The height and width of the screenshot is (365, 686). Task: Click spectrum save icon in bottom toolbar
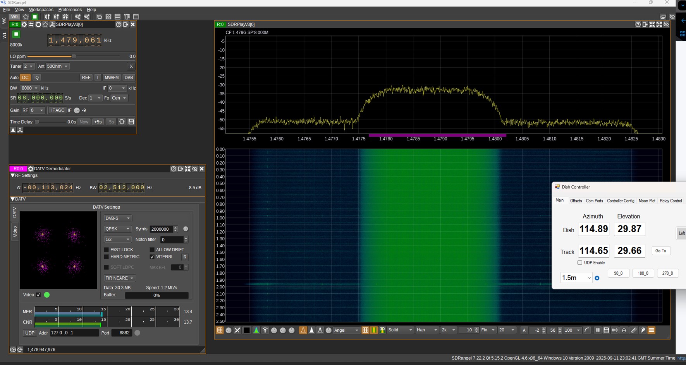point(606,330)
